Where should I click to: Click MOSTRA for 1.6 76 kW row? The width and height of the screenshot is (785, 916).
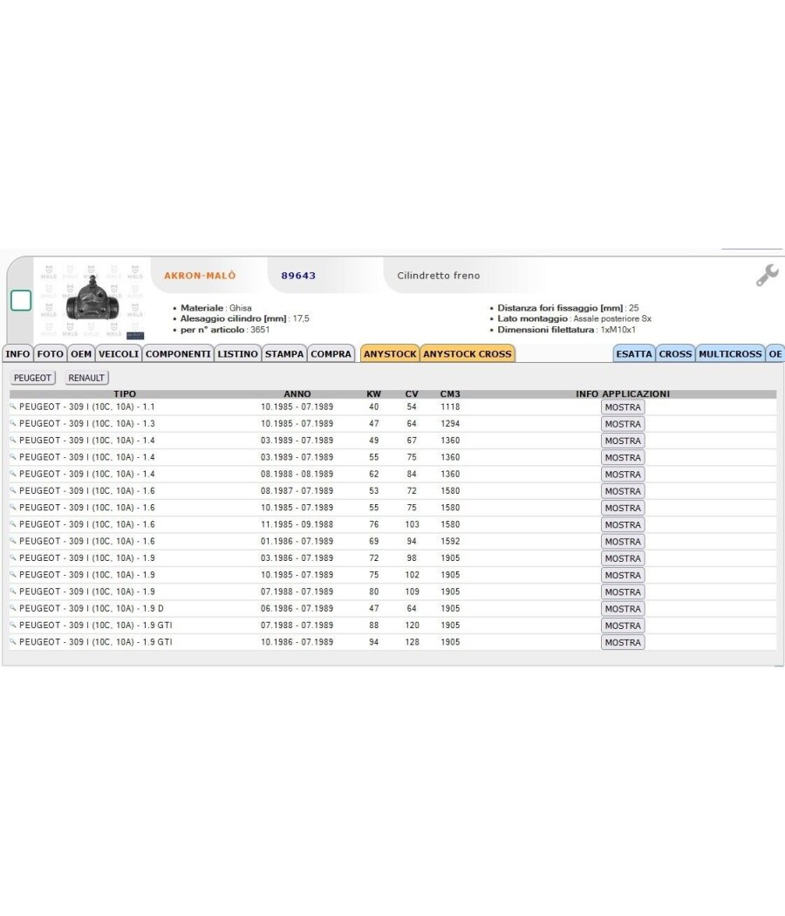tap(623, 524)
